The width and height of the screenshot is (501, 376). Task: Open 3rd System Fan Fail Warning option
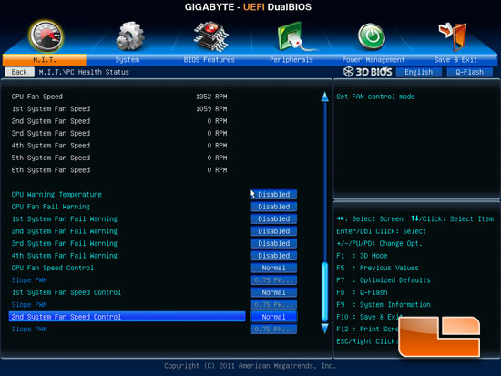[274, 243]
